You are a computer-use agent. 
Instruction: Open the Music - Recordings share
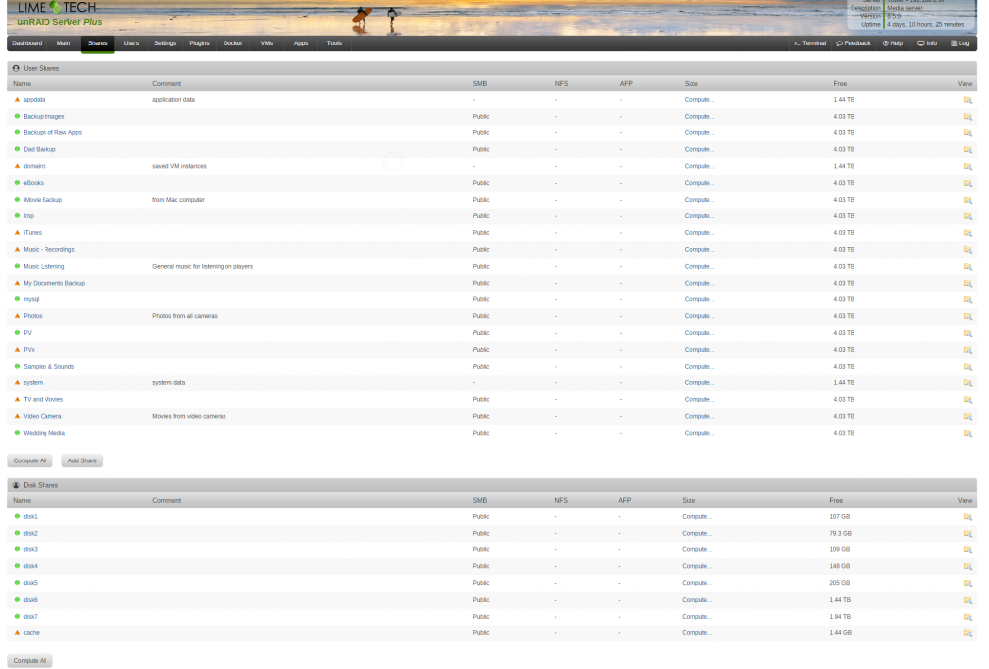48,249
